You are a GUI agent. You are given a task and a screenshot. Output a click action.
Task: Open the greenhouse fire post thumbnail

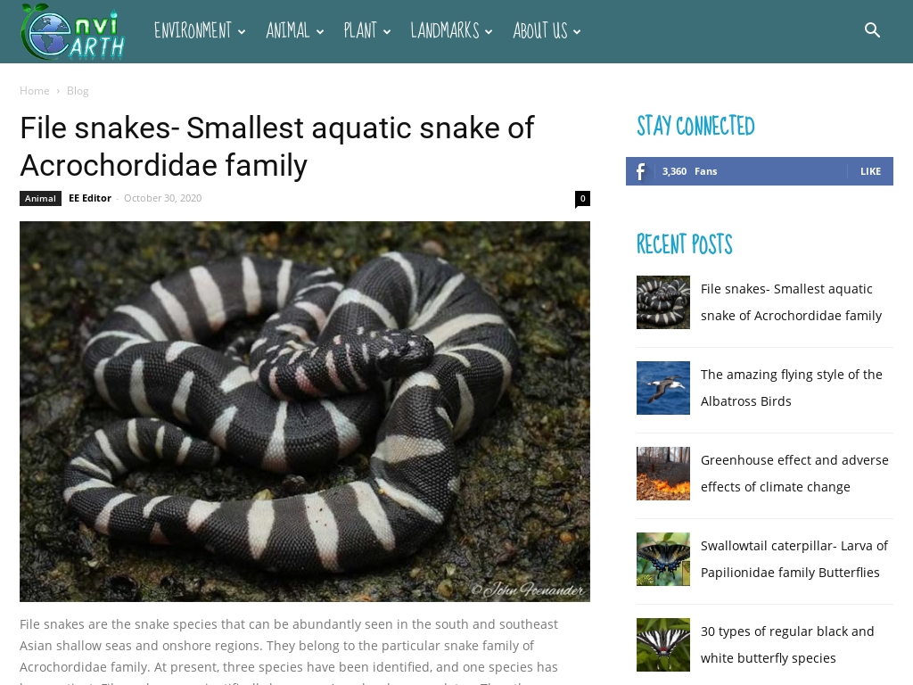[x=663, y=474]
